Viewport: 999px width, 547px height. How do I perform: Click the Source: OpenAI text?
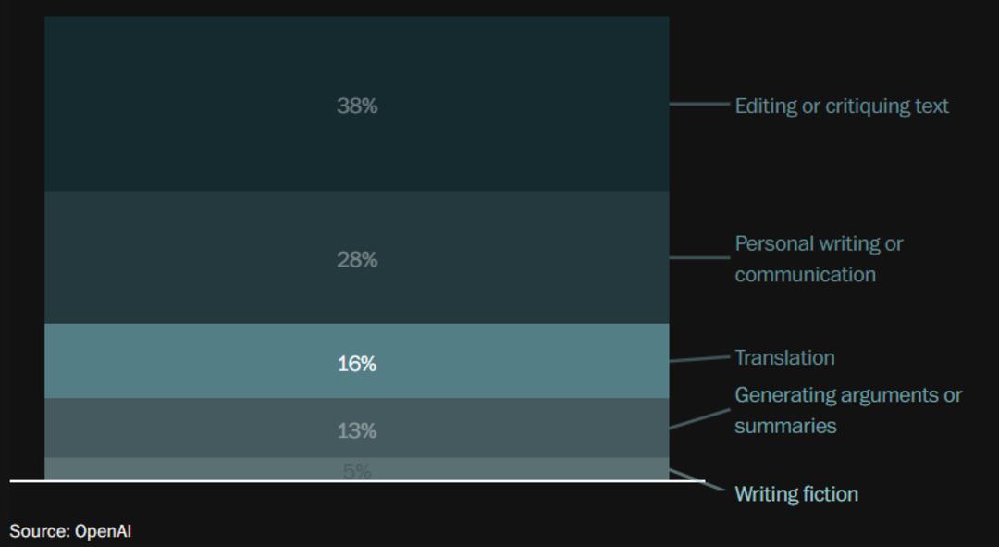click(70, 531)
